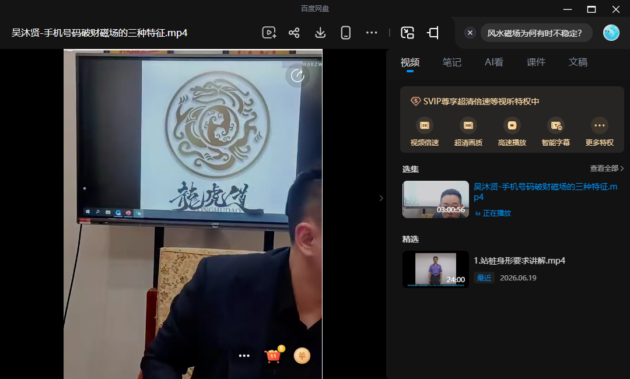Open the 课件 tab
The height and width of the screenshot is (379, 630).
[x=536, y=62]
